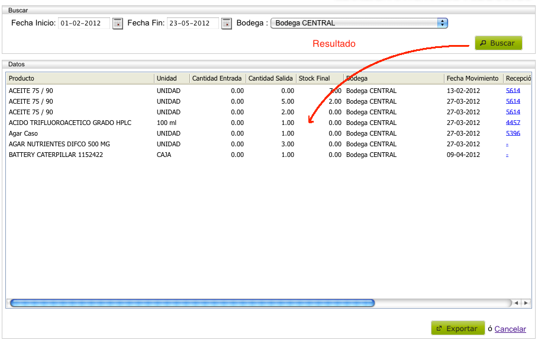The width and height of the screenshot is (538, 340).
Task: Open reception link 5396
Action: click(x=513, y=133)
